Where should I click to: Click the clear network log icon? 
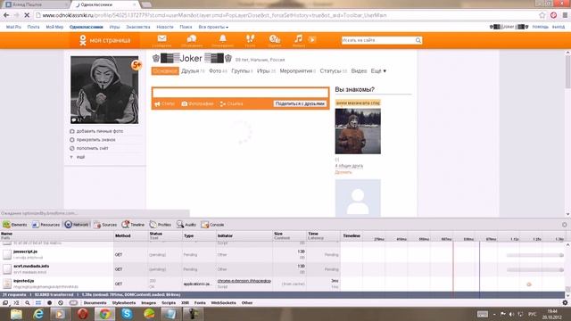coord(61,303)
